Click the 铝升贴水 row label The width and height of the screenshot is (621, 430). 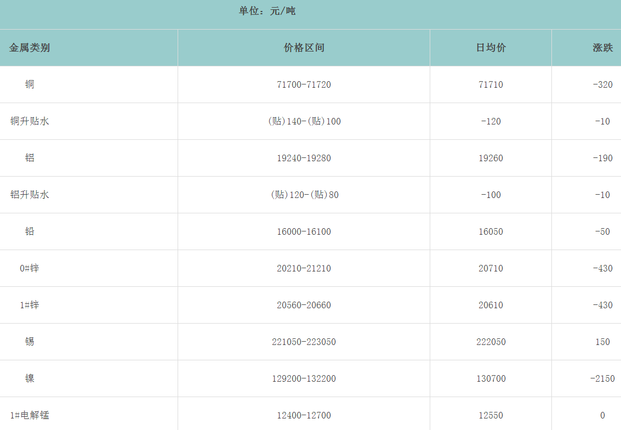(x=30, y=195)
